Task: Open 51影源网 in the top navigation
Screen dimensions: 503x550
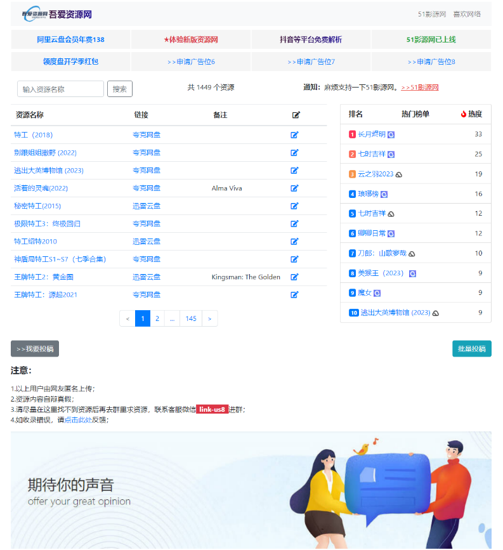Action: tap(431, 14)
